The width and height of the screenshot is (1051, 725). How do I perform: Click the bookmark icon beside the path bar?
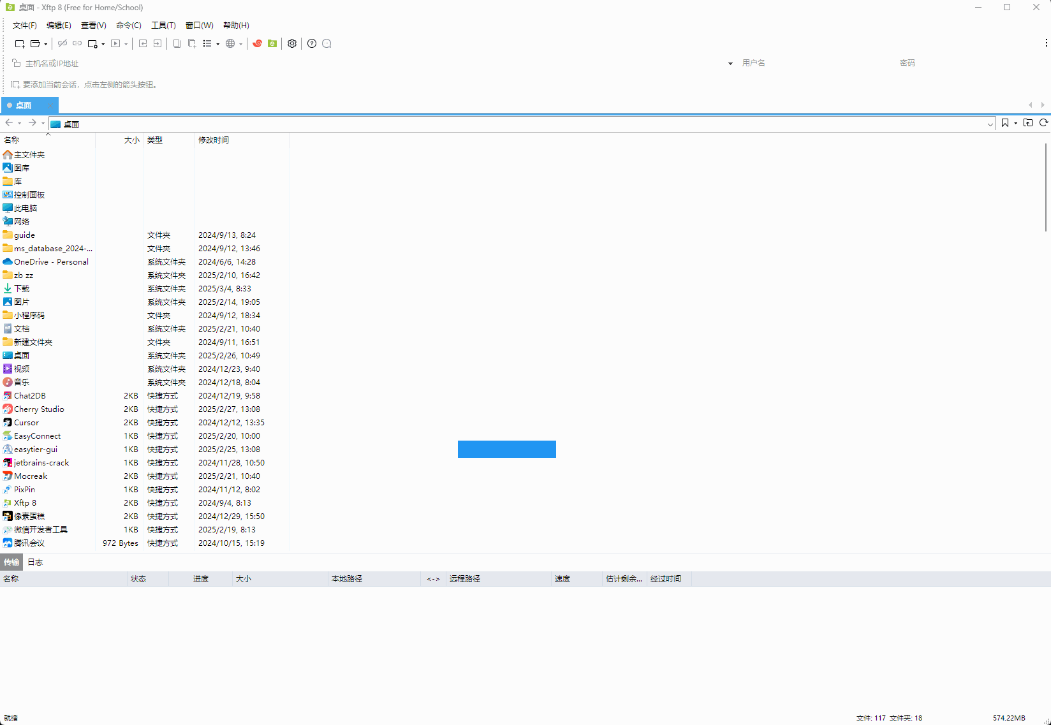tap(1005, 123)
